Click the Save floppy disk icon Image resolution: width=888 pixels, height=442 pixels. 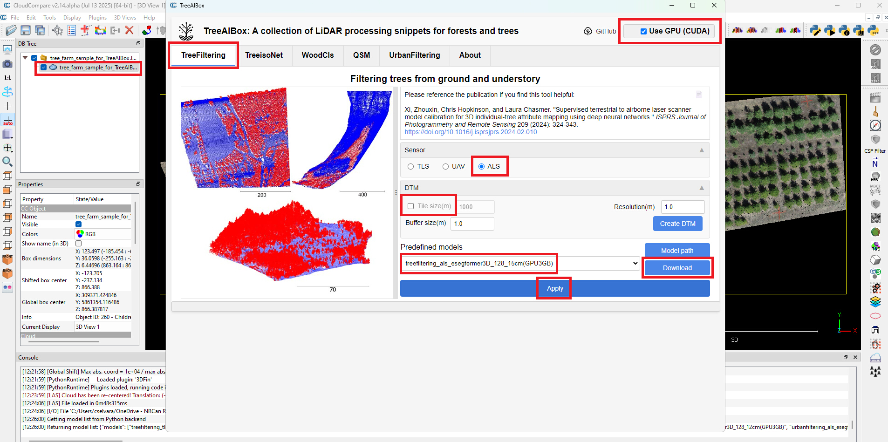(26, 31)
